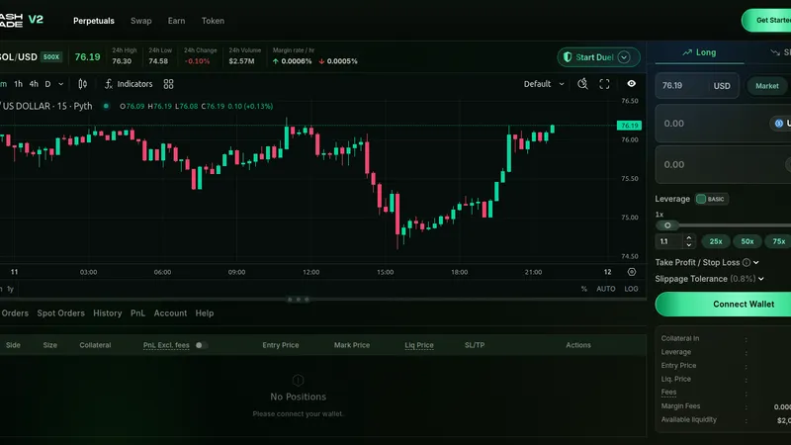Open the chart layout grid icon
The height and width of the screenshot is (445, 791).
[168, 84]
